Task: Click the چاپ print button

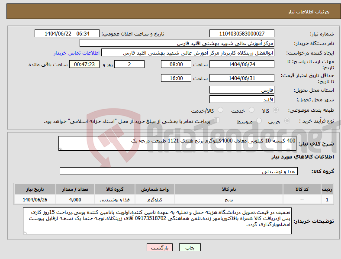Action: [190, 247]
